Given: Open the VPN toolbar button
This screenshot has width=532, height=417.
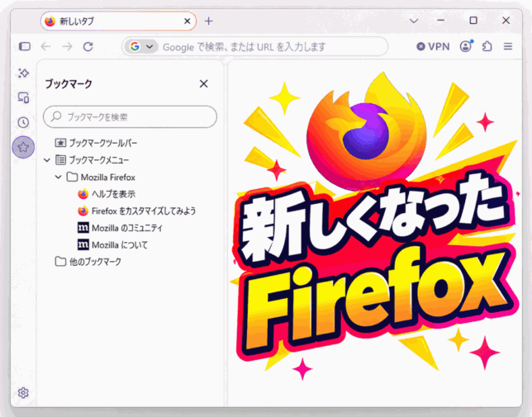Looking at the screenshot, I should pos(433,46).
